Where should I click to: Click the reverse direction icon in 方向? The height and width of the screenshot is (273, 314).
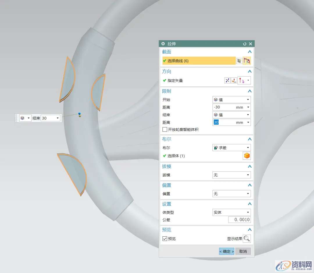click(227, 81)
